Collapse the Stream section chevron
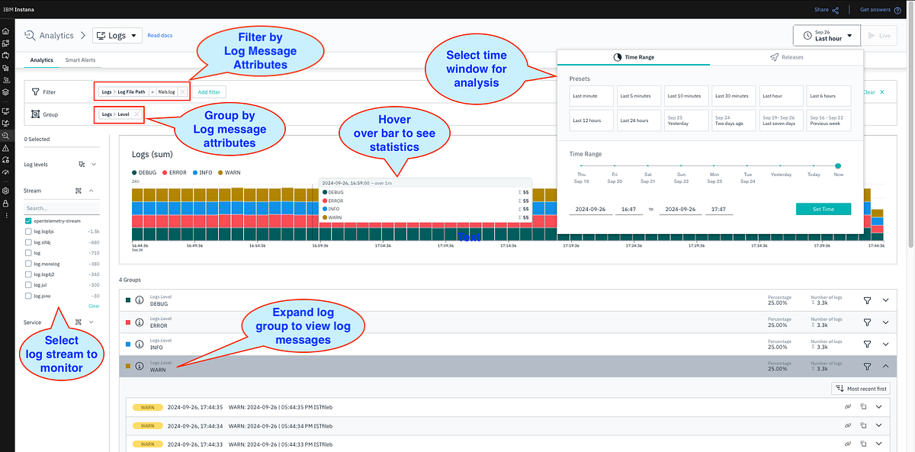This screenshot has height=452, width=915. 91,191
